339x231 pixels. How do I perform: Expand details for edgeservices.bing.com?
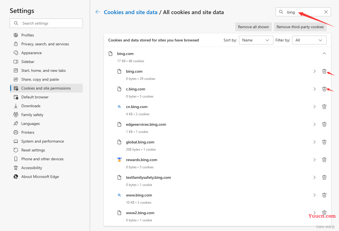[314, 124]
